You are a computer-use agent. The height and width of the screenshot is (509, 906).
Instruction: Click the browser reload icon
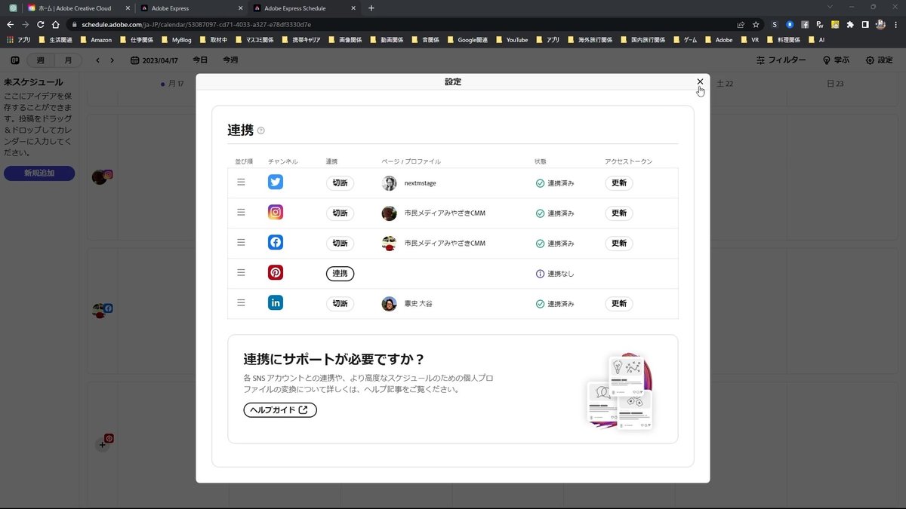tap(40, 24)
